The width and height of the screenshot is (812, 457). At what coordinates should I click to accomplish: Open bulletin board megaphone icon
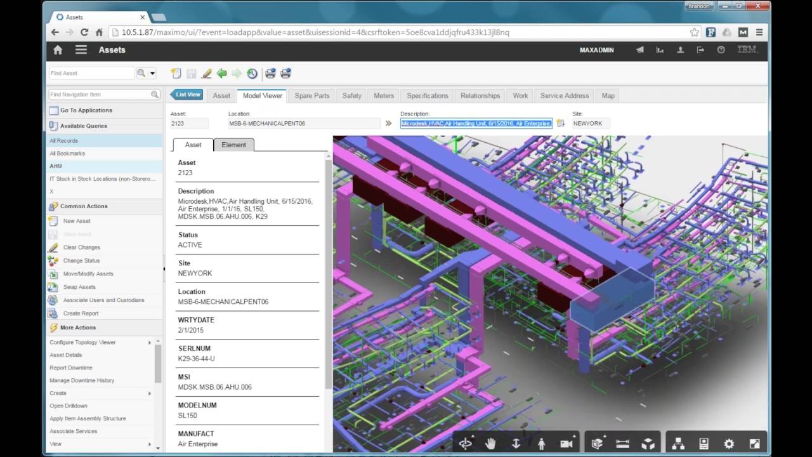tap(640, 50)
